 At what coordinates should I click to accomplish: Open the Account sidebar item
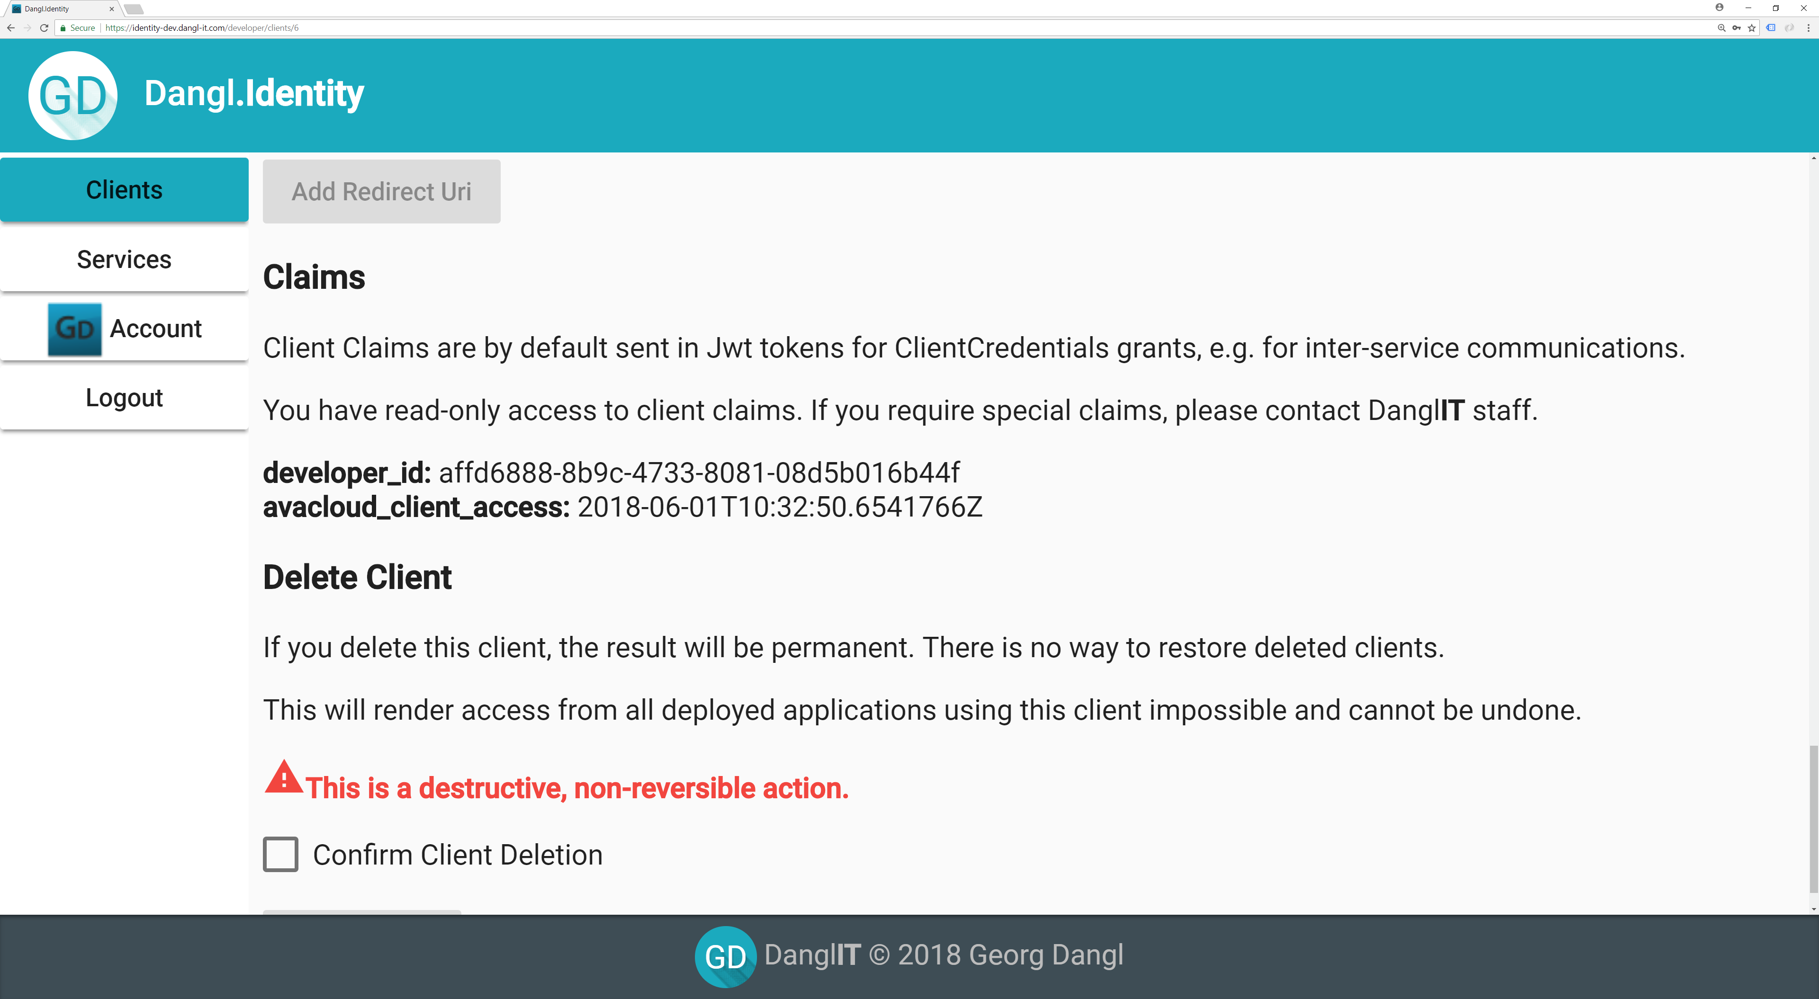click(x=124, y=328)
